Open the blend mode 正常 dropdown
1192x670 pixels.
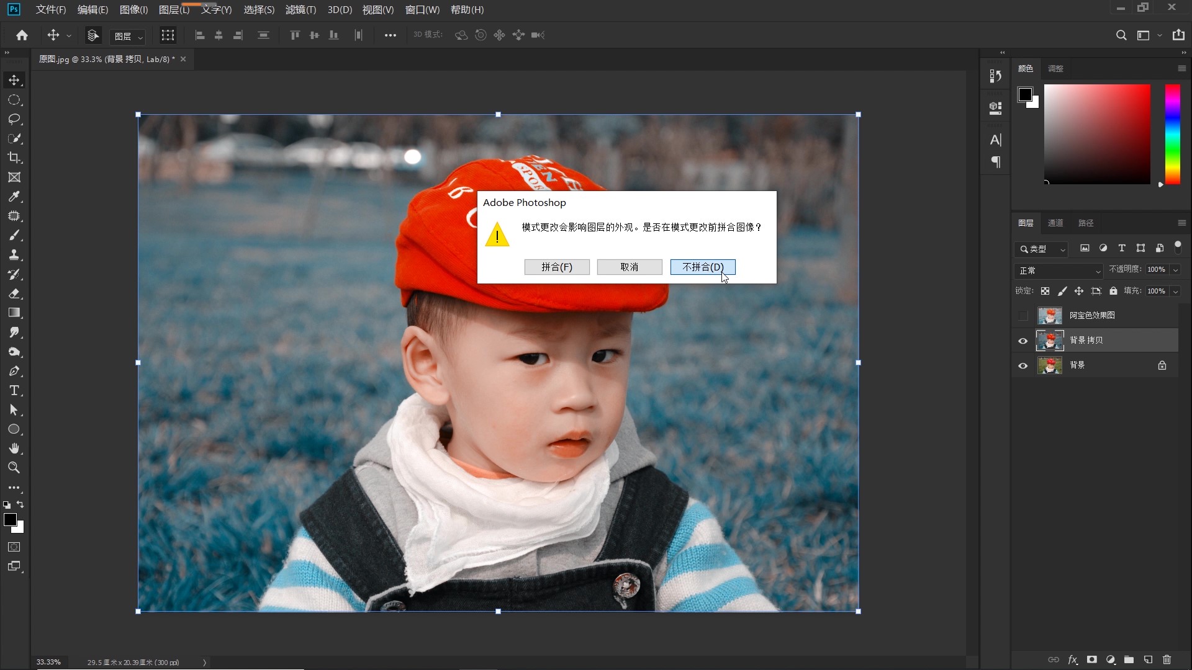click(x=1059, y=270)
